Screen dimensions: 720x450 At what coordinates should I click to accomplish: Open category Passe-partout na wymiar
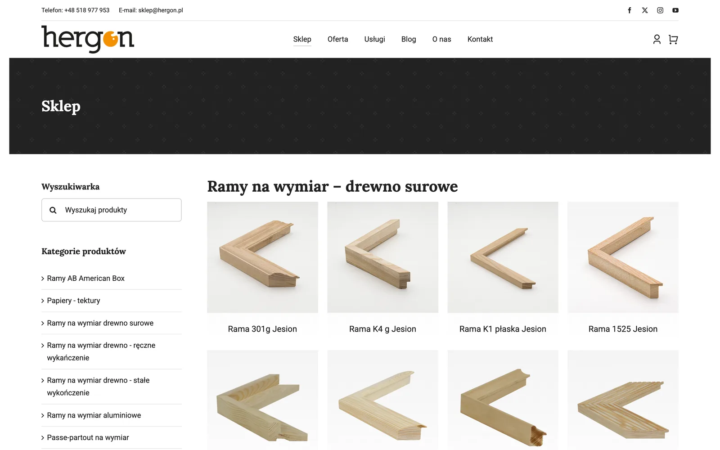(x=88, y=437)
